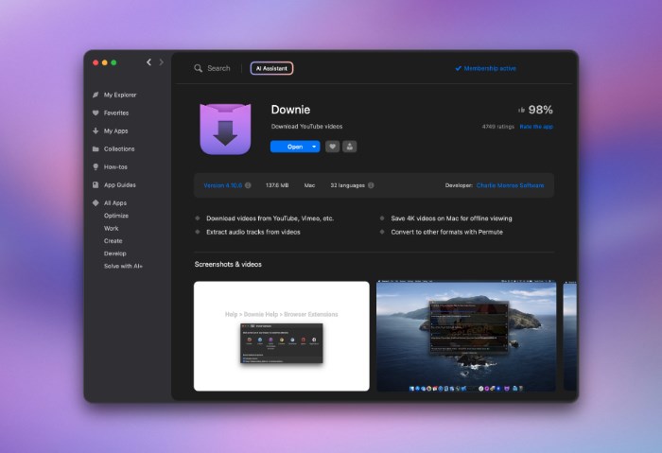
Task: Click the Downie title text
Action: pyautogui.click(x=290, y=110)
